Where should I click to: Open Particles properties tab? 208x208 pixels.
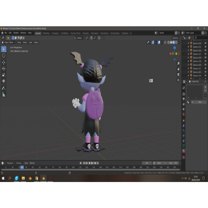click(184, 131)
